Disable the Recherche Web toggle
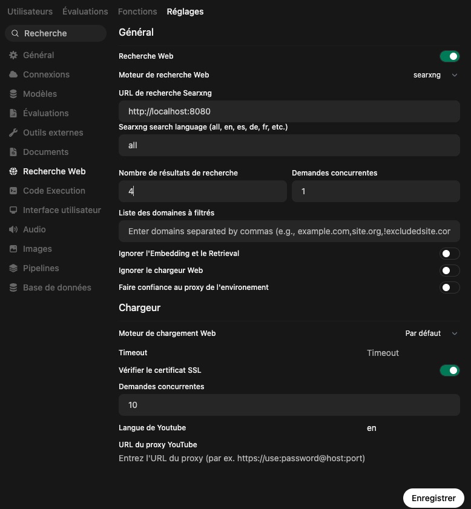Viewport: 471px width, 509px height. pos(449,56)
